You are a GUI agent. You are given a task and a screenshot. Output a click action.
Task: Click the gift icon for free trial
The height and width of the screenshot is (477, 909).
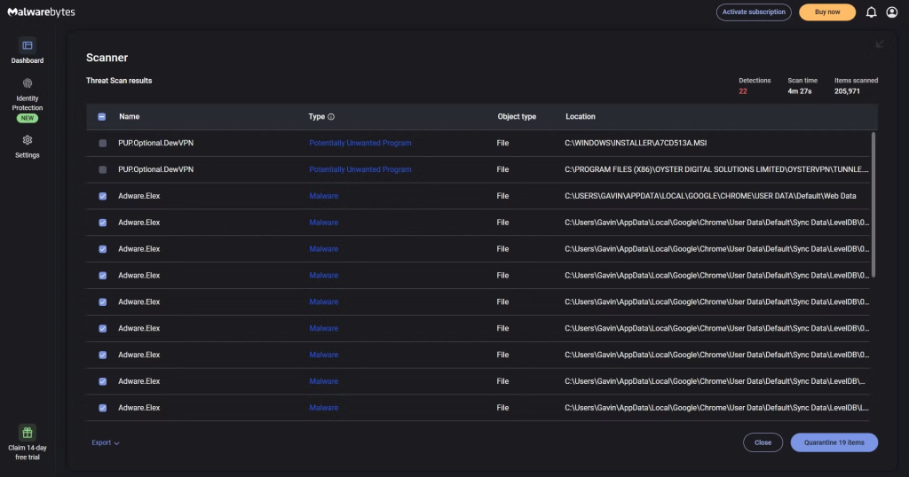pyautogui.click(x=28, y=433)
